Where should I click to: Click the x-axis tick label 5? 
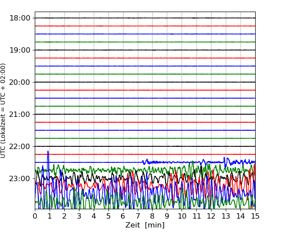[x=108, y=216]
